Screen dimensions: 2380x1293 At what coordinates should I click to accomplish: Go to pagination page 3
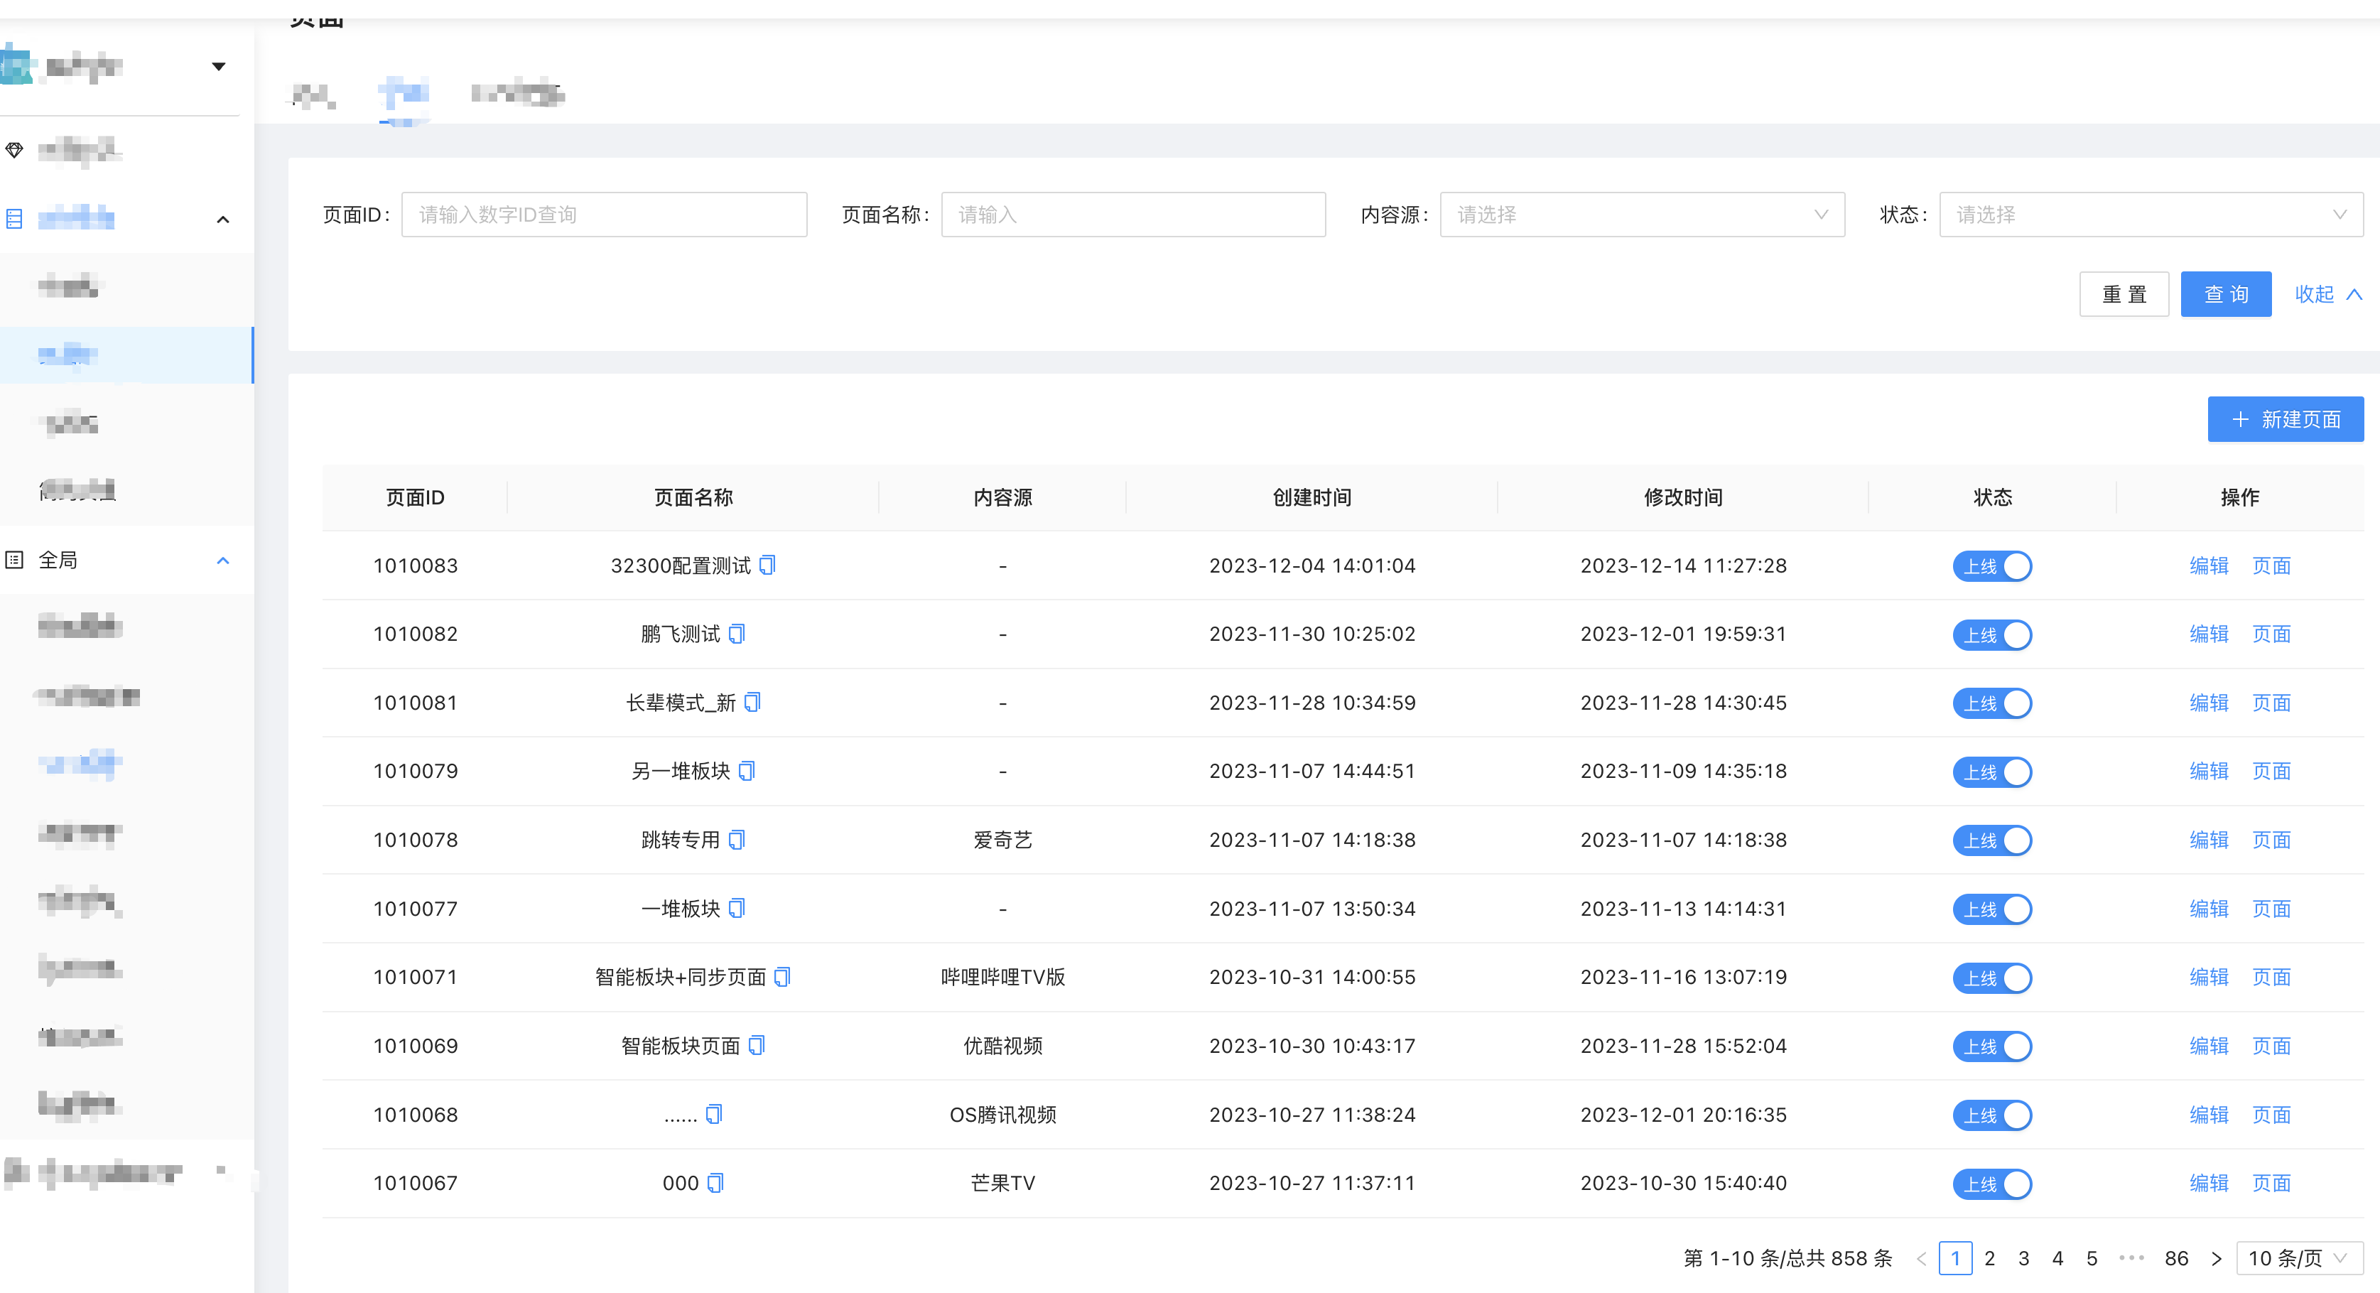coord(2023,1258)
